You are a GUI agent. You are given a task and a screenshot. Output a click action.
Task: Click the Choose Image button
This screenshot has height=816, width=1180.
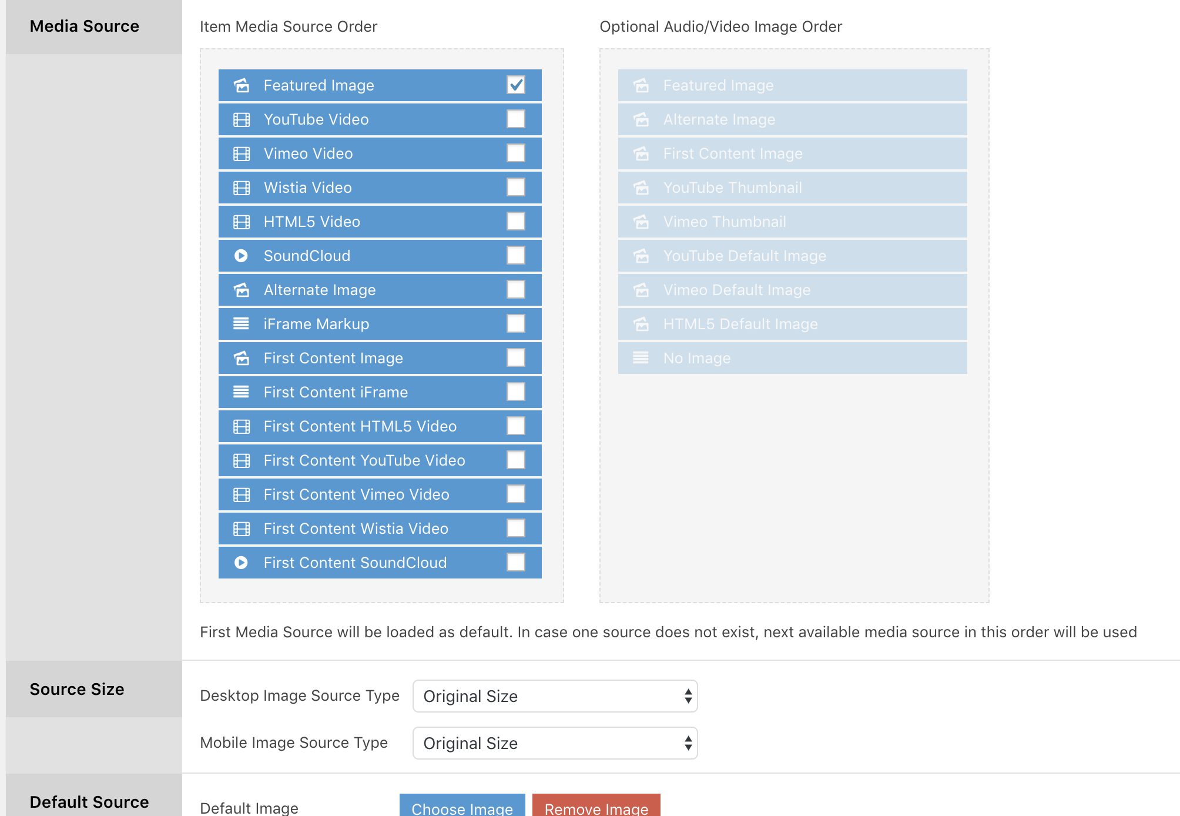point(462,808)
